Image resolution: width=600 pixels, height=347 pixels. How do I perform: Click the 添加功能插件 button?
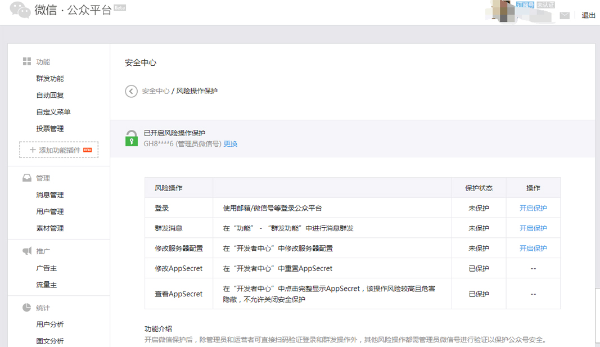[59, 150]
